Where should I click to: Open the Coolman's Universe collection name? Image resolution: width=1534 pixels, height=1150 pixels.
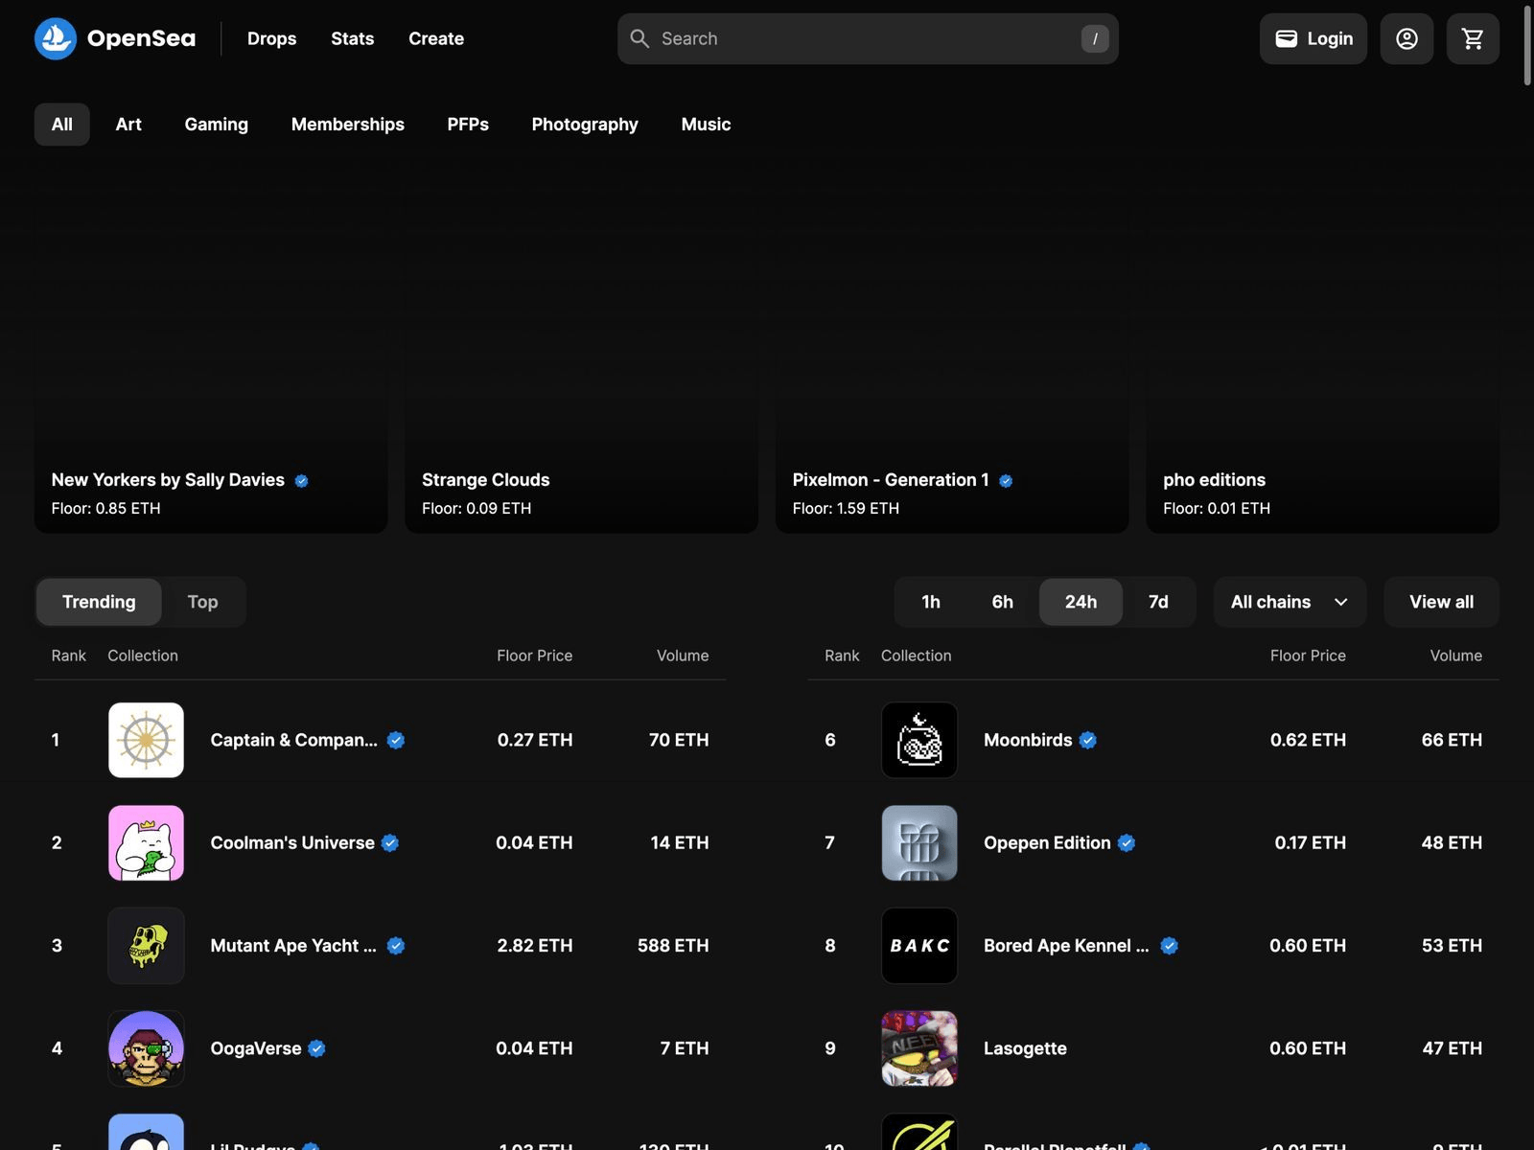point(292,843)
